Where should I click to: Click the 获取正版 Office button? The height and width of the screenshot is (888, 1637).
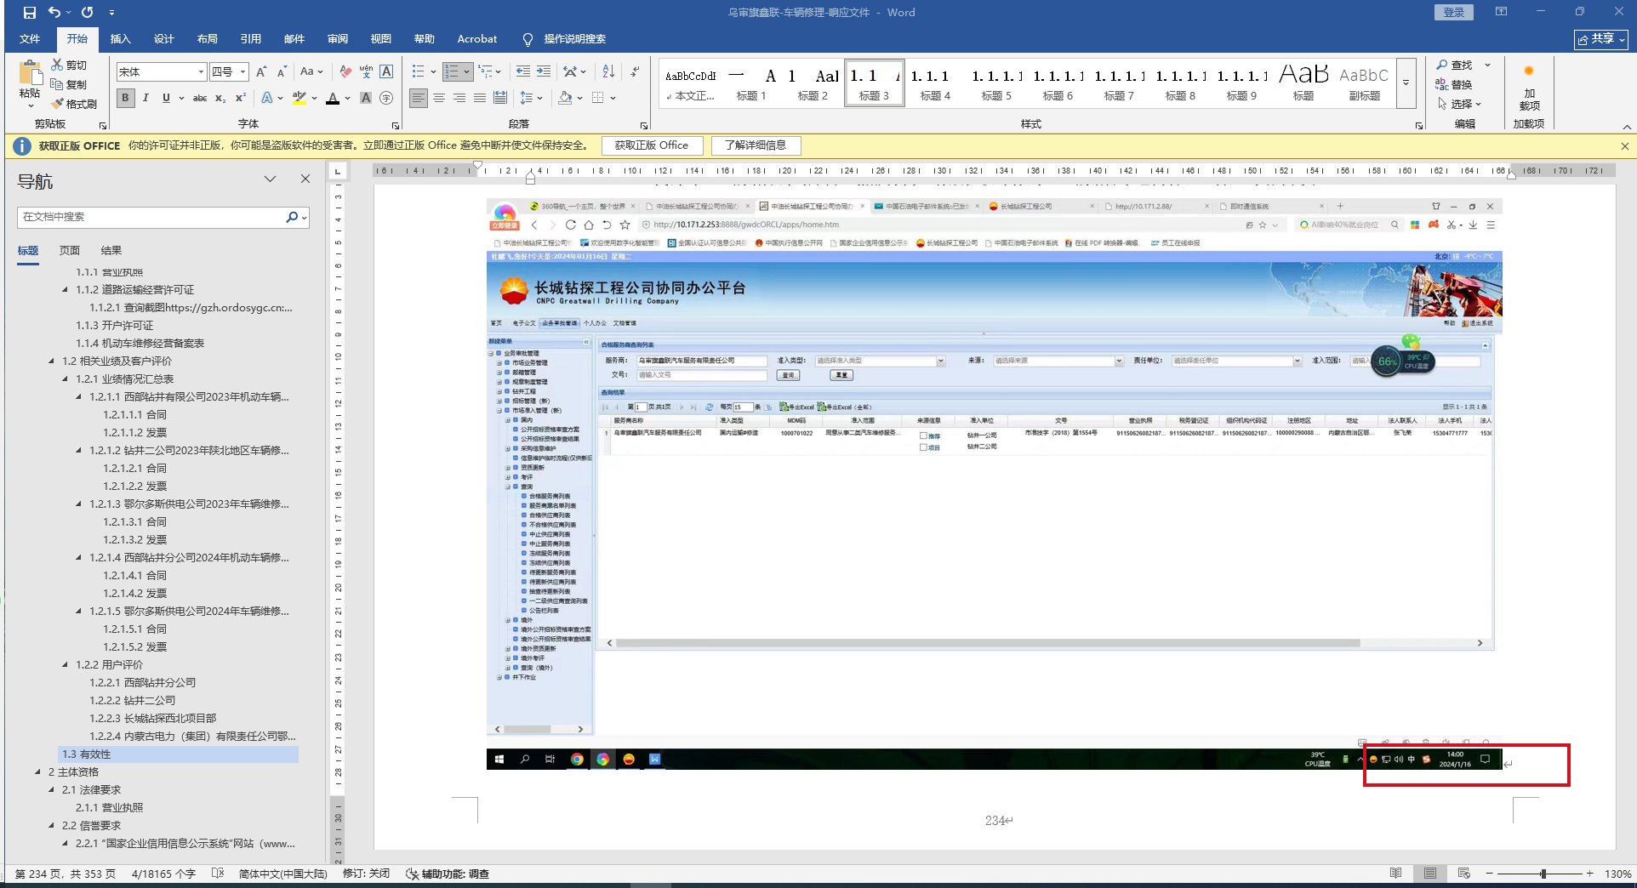[x=652, y=145]
